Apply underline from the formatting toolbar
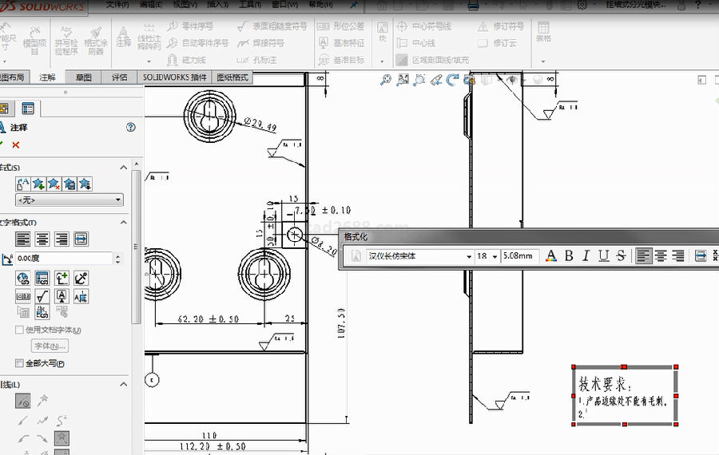 point(603,256)
